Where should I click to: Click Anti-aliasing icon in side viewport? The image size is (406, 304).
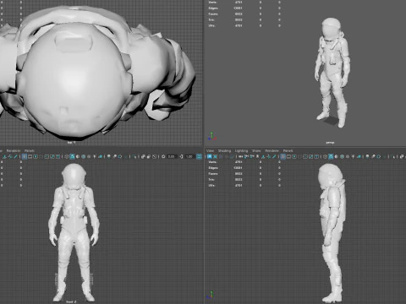point(379,156)
